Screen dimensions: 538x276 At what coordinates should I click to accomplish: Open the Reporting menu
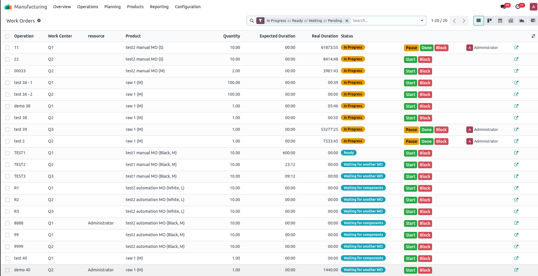tap(159, 7)
